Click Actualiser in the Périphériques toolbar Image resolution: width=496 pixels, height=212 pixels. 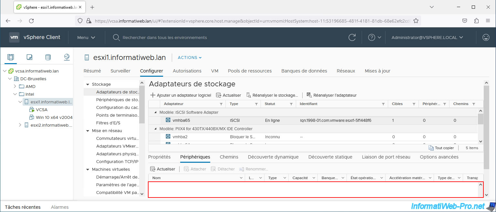(x=163, y=169)
